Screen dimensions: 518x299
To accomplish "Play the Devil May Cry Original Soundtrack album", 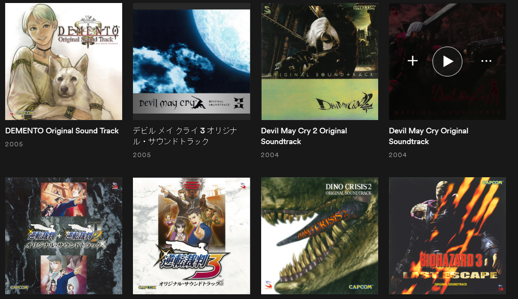I will 447,62.
